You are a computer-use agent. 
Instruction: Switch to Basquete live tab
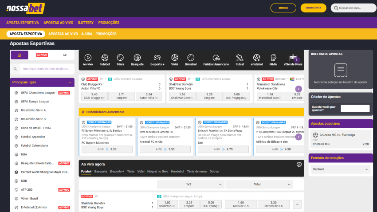[101, 172]
